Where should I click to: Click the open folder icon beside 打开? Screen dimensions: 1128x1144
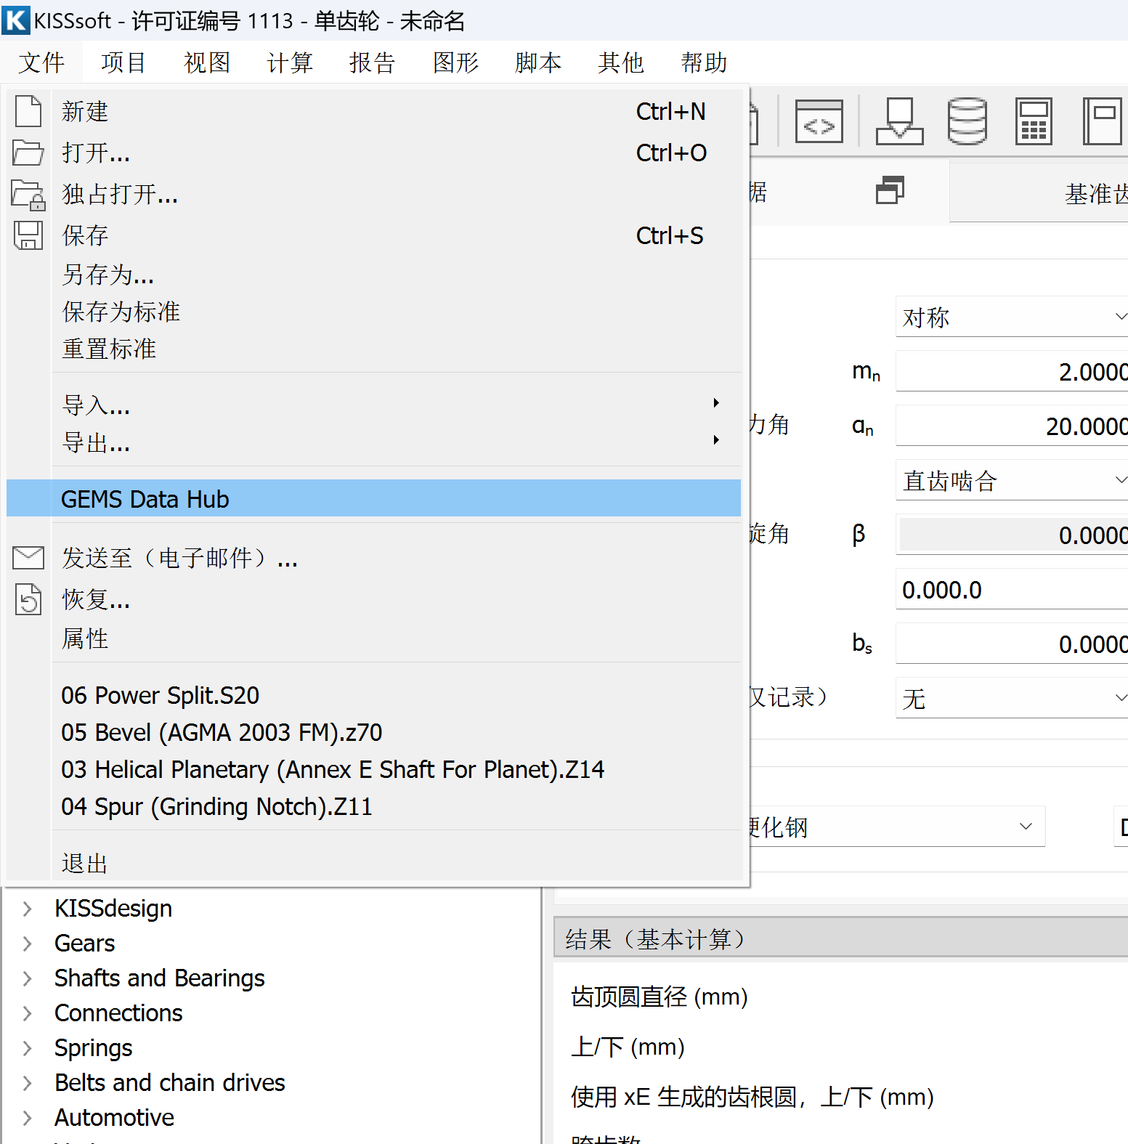coord(28,153)
